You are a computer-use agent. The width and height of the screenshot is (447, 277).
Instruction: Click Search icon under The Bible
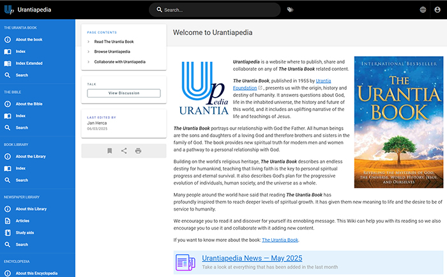pos(8,128)
